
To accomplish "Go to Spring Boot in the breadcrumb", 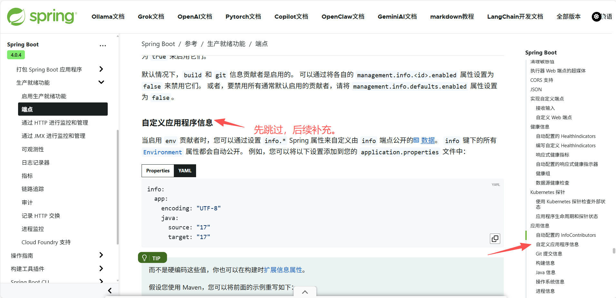I will pyautogui.click(x=158, y=44).
